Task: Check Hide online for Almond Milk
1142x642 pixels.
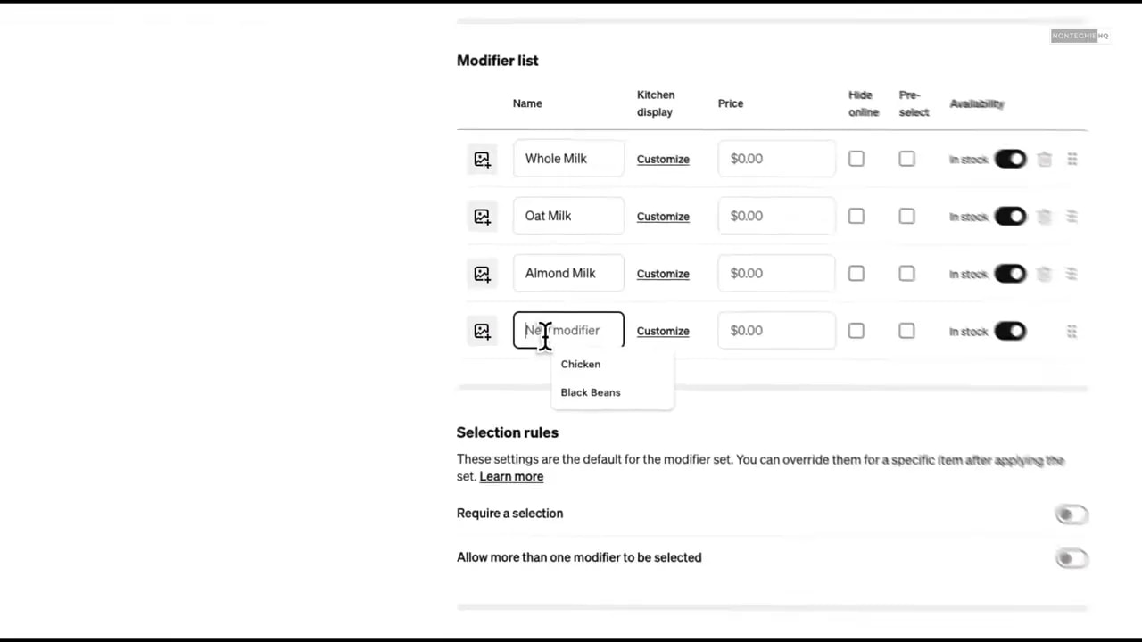Action: coord(856,274)
